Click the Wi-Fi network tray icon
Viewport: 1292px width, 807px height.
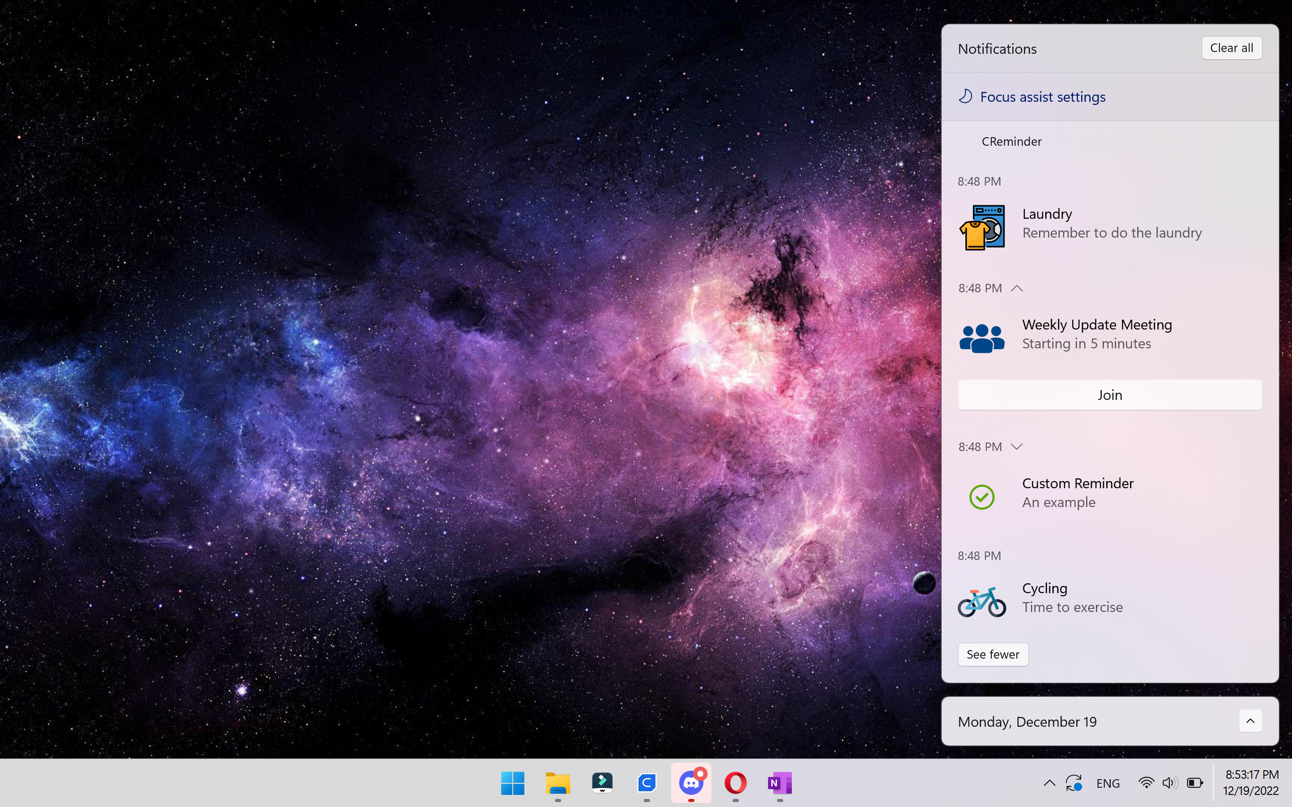(x=1146, y=783)
